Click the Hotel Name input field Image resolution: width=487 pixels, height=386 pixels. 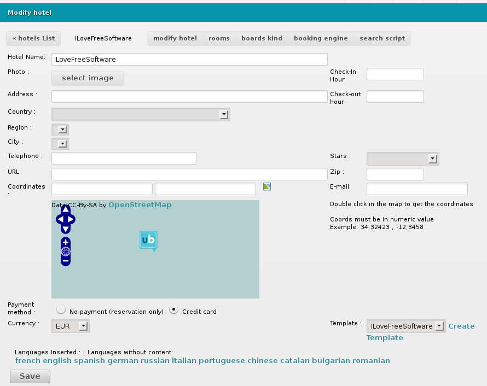point(189,59)
